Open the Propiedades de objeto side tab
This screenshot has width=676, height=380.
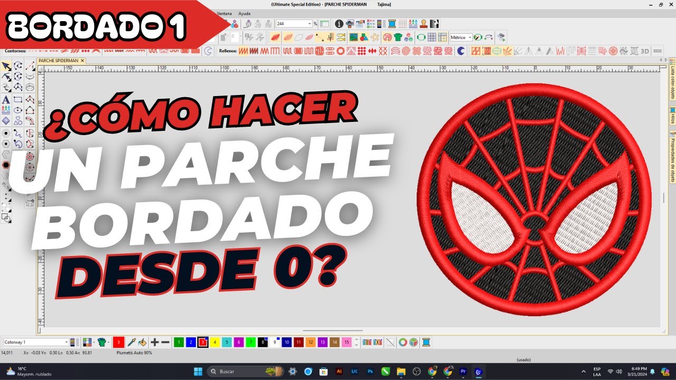pyautogui.click(x=672, y=158)
